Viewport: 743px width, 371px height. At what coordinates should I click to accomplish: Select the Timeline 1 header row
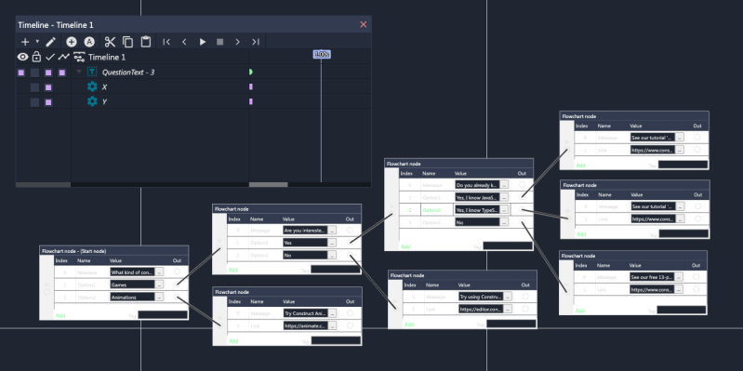pyautogui.click(x=107, y=58)
